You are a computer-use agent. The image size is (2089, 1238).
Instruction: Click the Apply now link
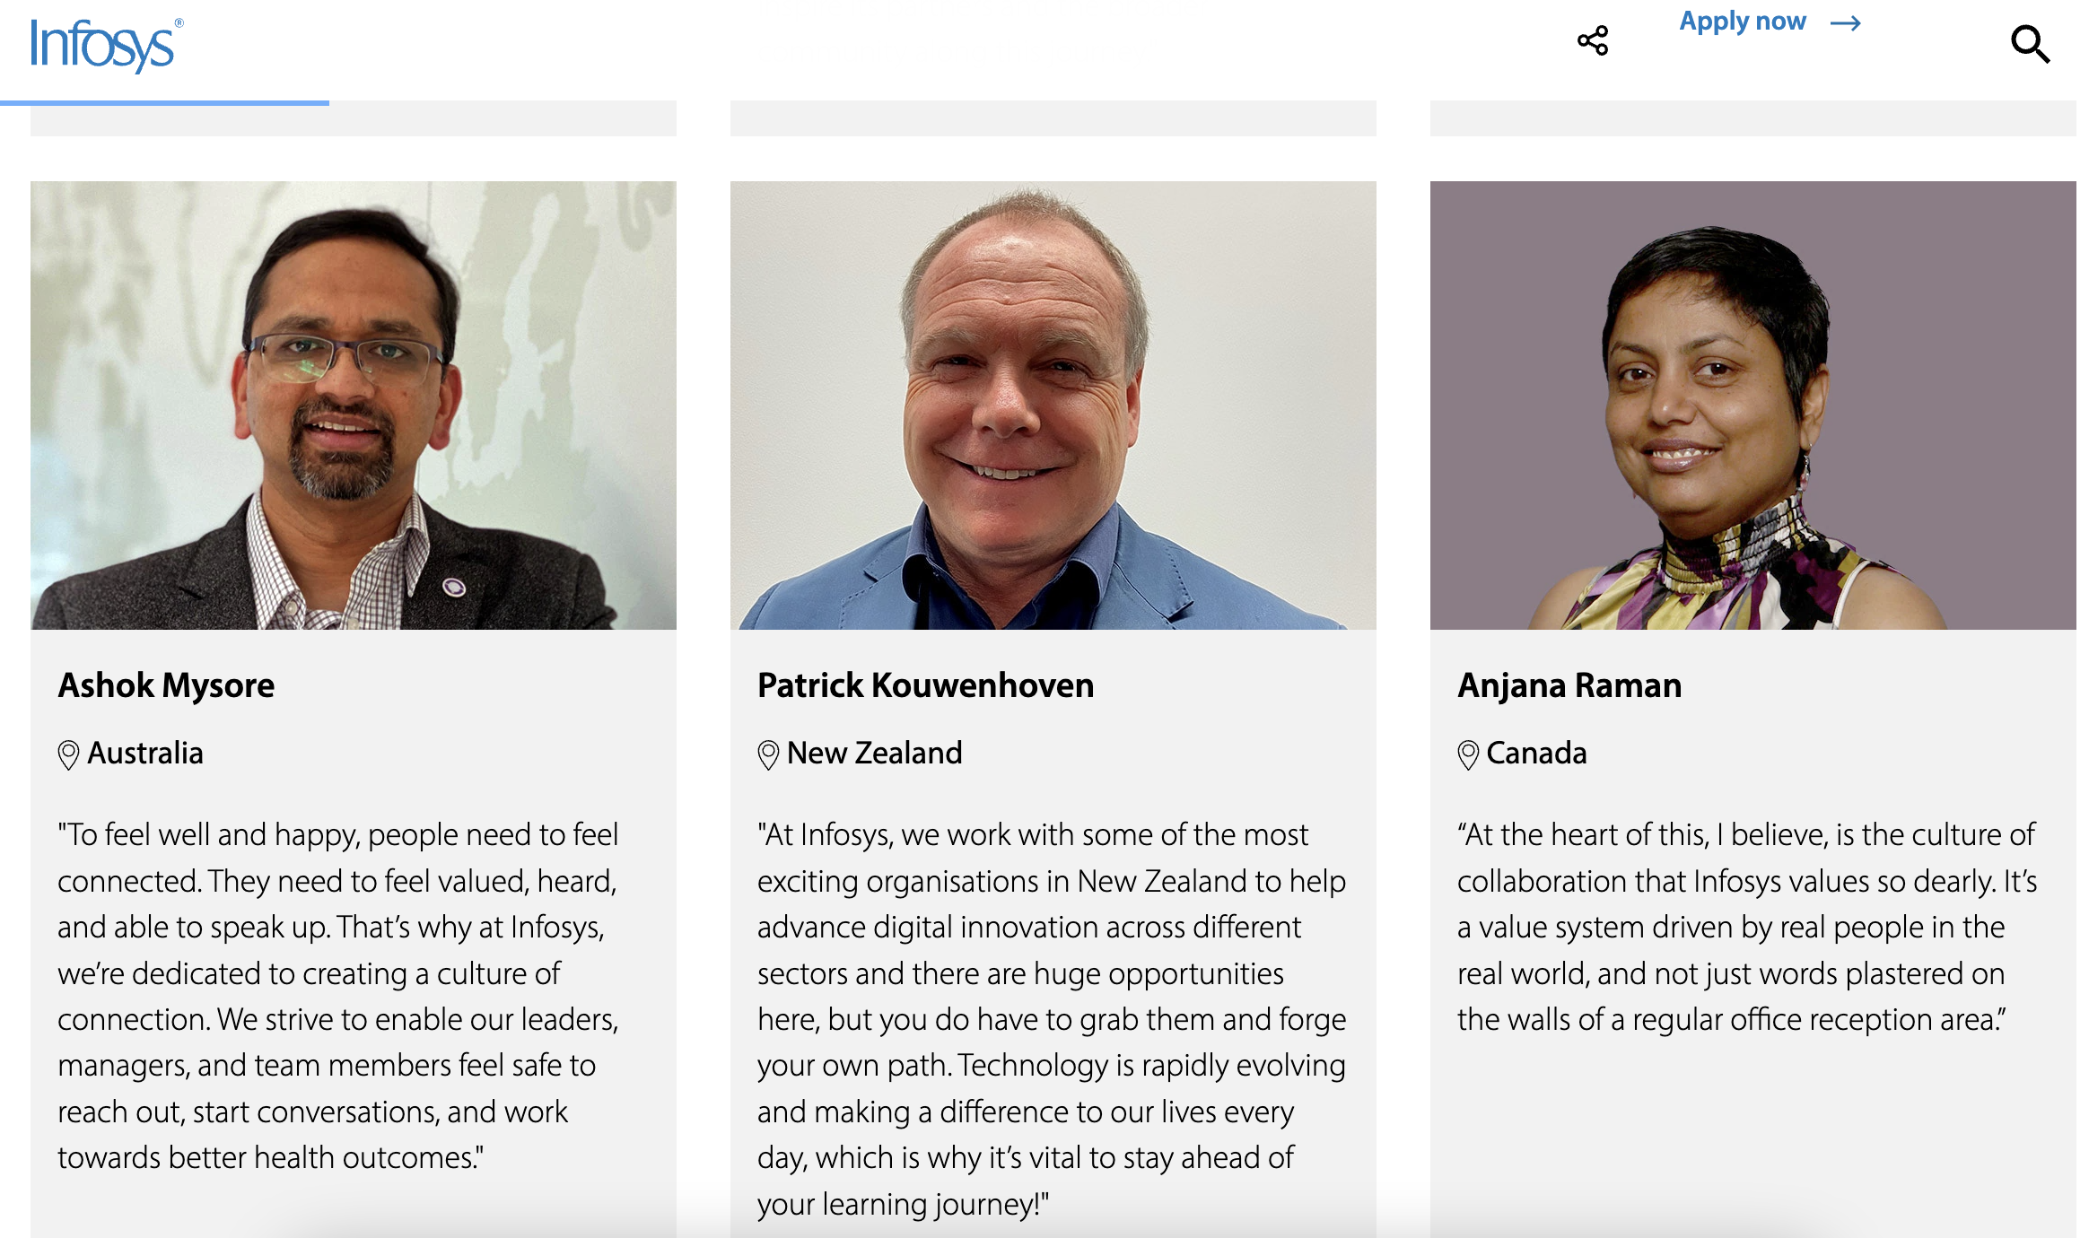click(1743, 22)
